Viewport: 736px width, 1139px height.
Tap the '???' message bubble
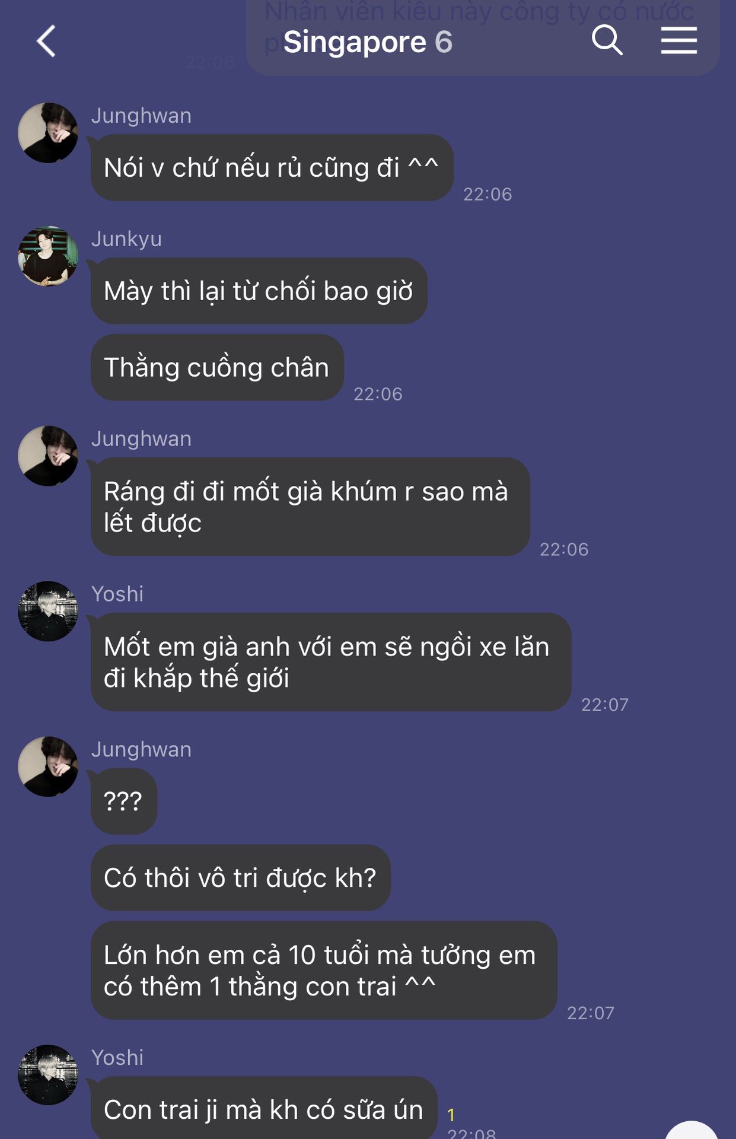[124, 801]
